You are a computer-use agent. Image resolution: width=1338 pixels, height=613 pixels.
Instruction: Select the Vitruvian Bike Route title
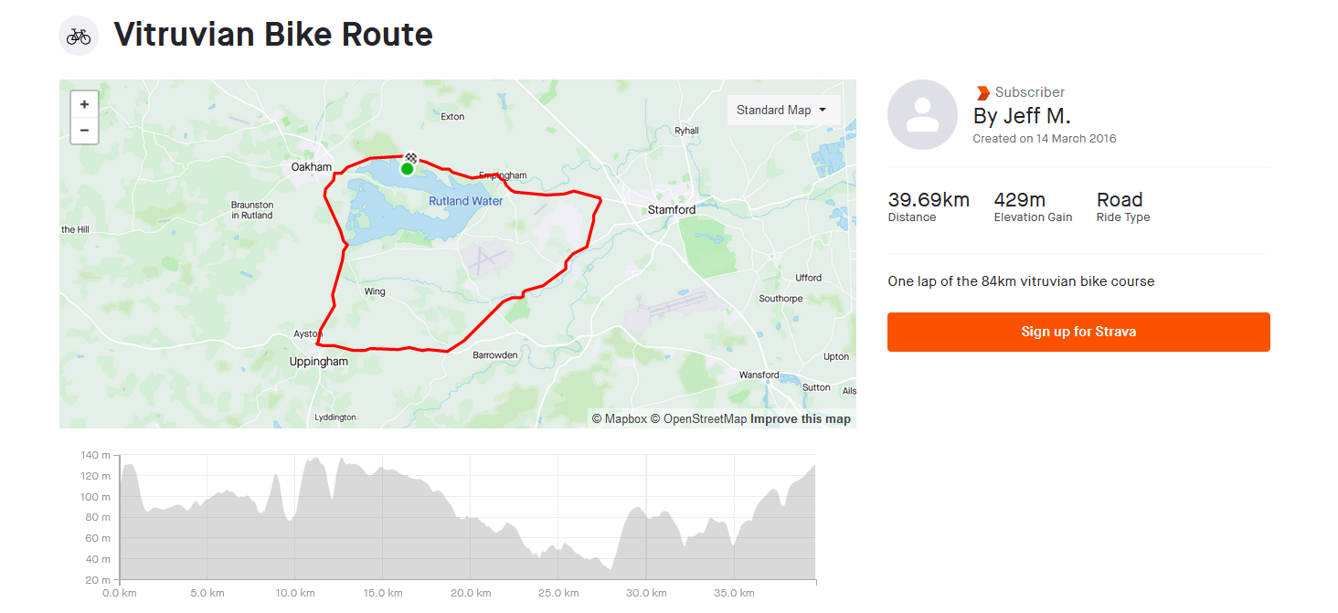pos(272,35)
